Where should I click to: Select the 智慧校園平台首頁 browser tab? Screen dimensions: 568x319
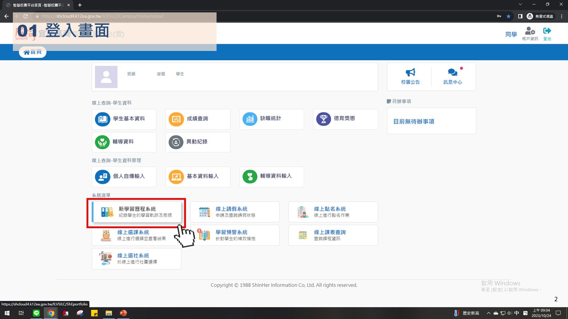[x=37, y=5]
